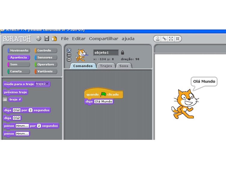Screen dimensions: 226x169
Task: Select the shrink sprite tool
Action: (x=178, y=39)
